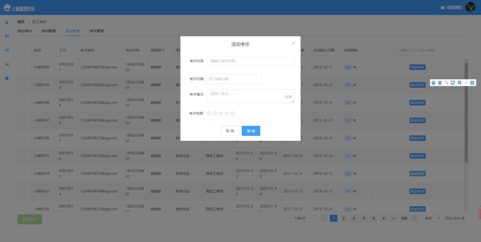Click the 添加 button in the dialog
Viewport: 481px width, 242px height.
251,131
